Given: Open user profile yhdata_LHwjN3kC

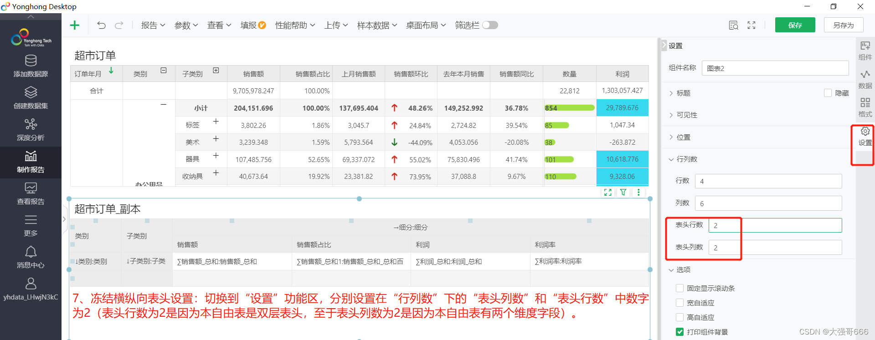Looking at the screenshot, I should (31, 289).
